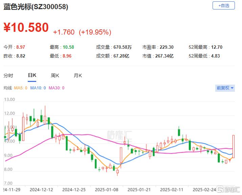
Task: Click the 52周最低 value 4.83
Action: tap(215, 56)
